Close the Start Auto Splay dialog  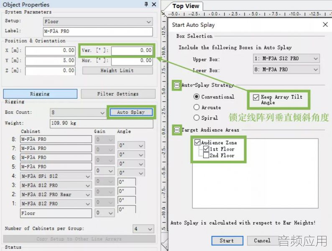coord(325,25)
